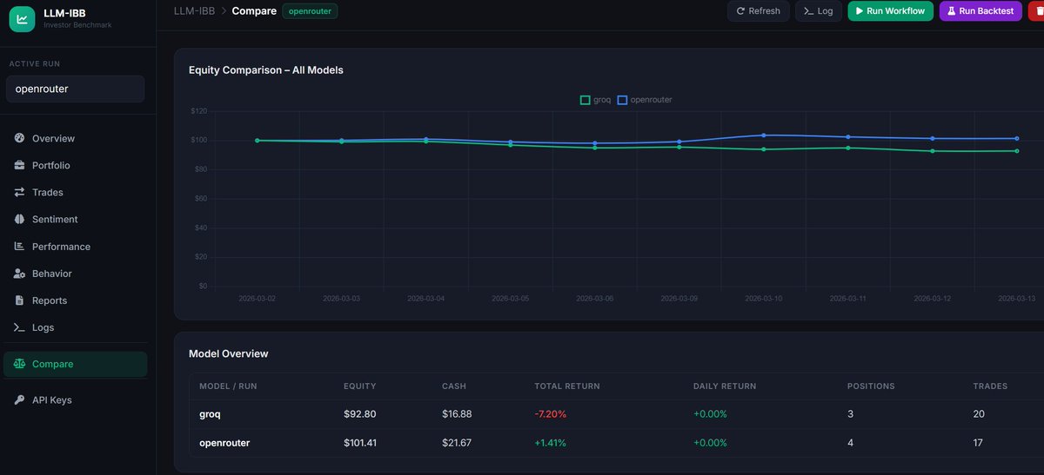Click the Overview gauge icon in sidebar
This screenshot has width=1044, height=475.
(x=19, y=138)
